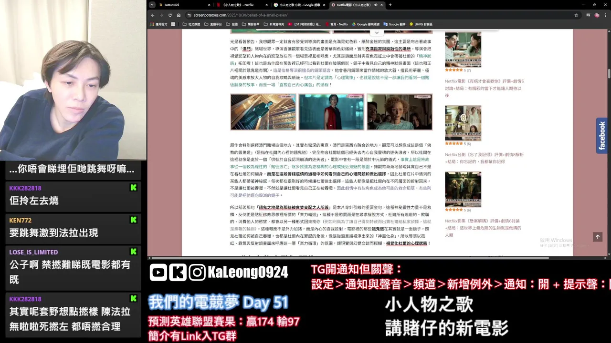Viewport: 611px width, 343px height.
Task: Jump to top with the up-arrow button
Action: point(597,237)
